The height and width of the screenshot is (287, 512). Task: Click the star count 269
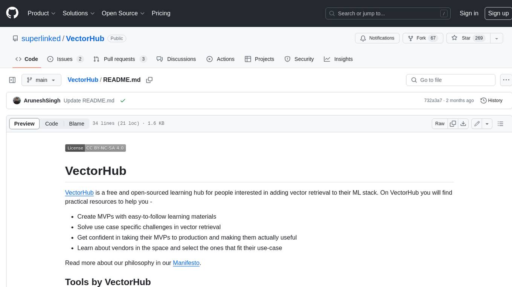[479, 38]
